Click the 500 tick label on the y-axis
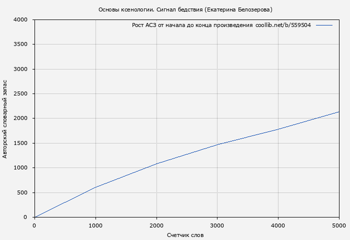 click(x=22, y=192)
